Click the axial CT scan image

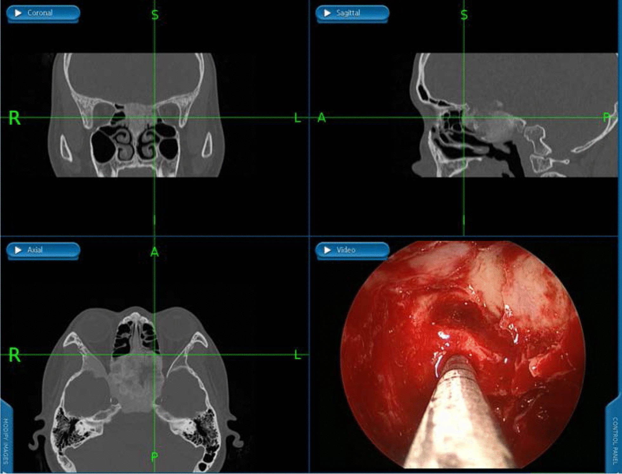click(x=137, y=390)
